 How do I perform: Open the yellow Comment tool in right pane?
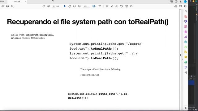[186, 57]
